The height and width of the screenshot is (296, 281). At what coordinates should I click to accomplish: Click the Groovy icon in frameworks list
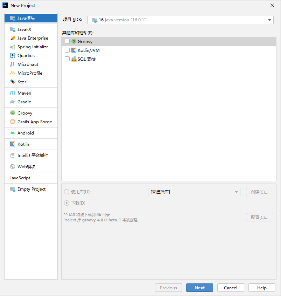(74, 41)
